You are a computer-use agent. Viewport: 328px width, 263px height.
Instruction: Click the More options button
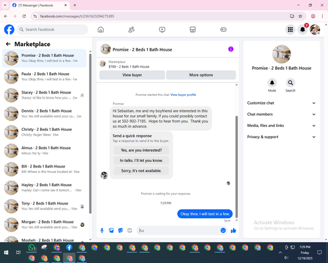(201, 75)
